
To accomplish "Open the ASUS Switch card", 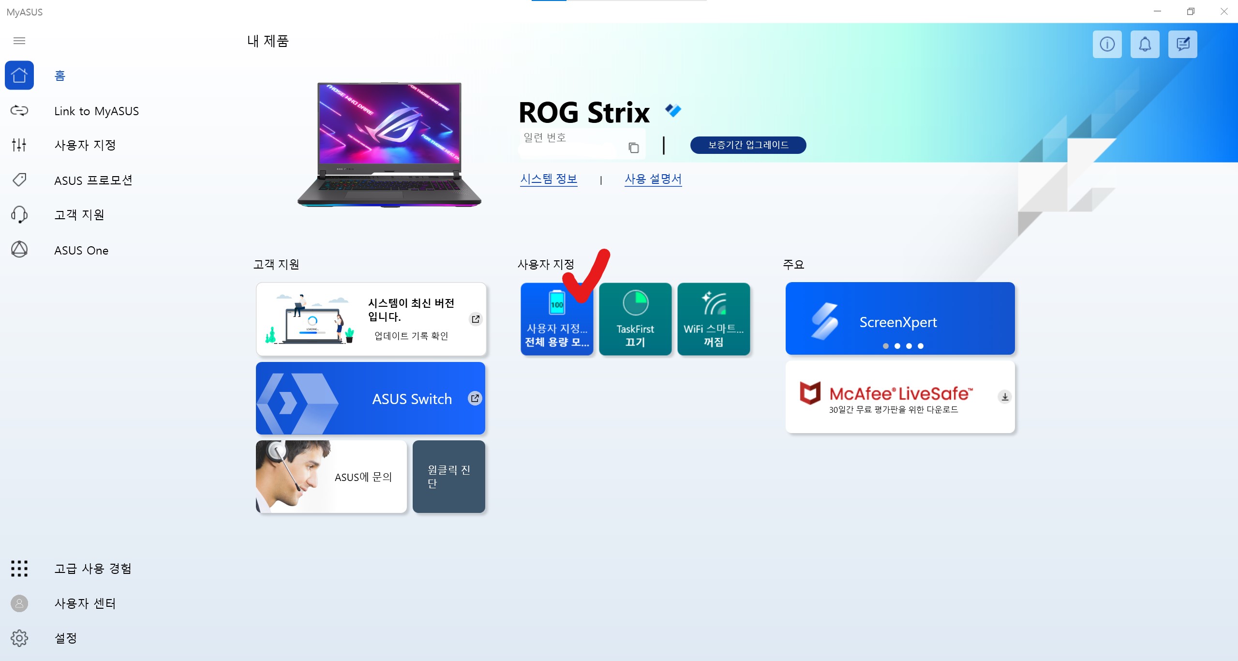I will click(x=371, y=398).
